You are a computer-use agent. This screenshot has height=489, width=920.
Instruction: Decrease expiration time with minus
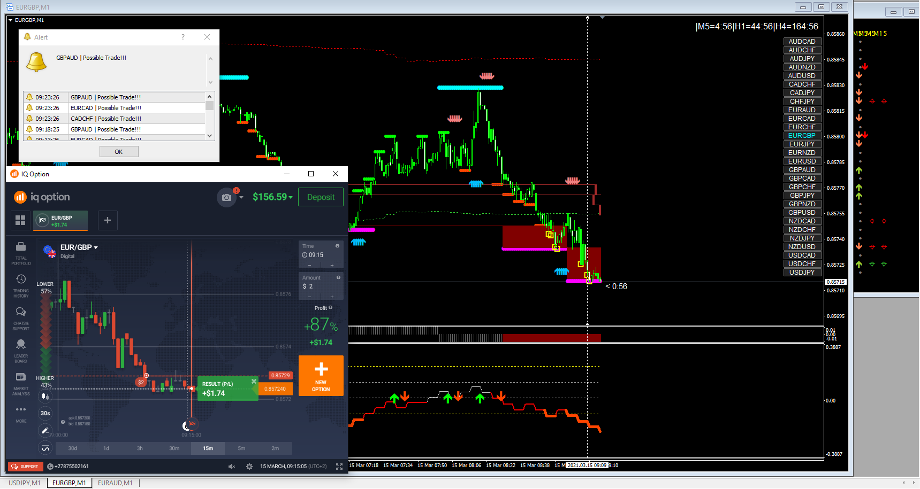[309, 265]
